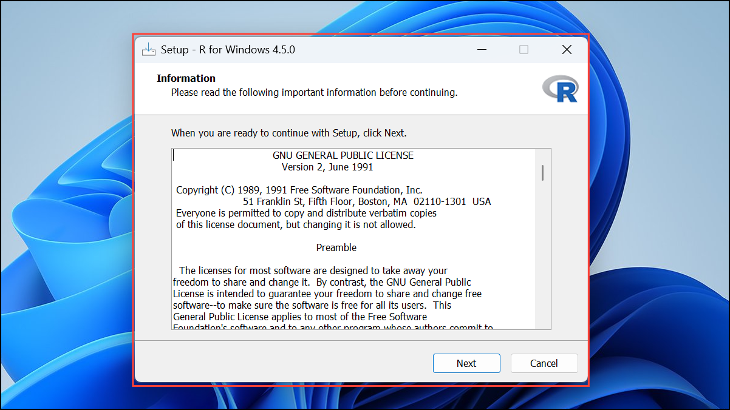Image resolution: width=730 pixels, height=410 pixels.
Task: Click the license text scrollbar thumb
Action: [x=542, y=173]
